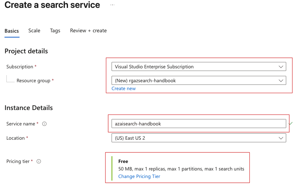Open the Visual Studio Enterprise Subscription dropdown
The image size is (305, 187).
pos(199,67)
